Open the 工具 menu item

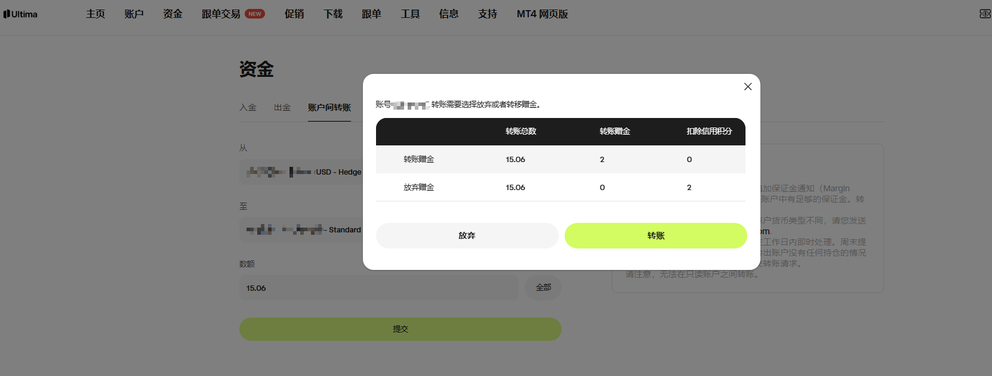click(410, 14)
